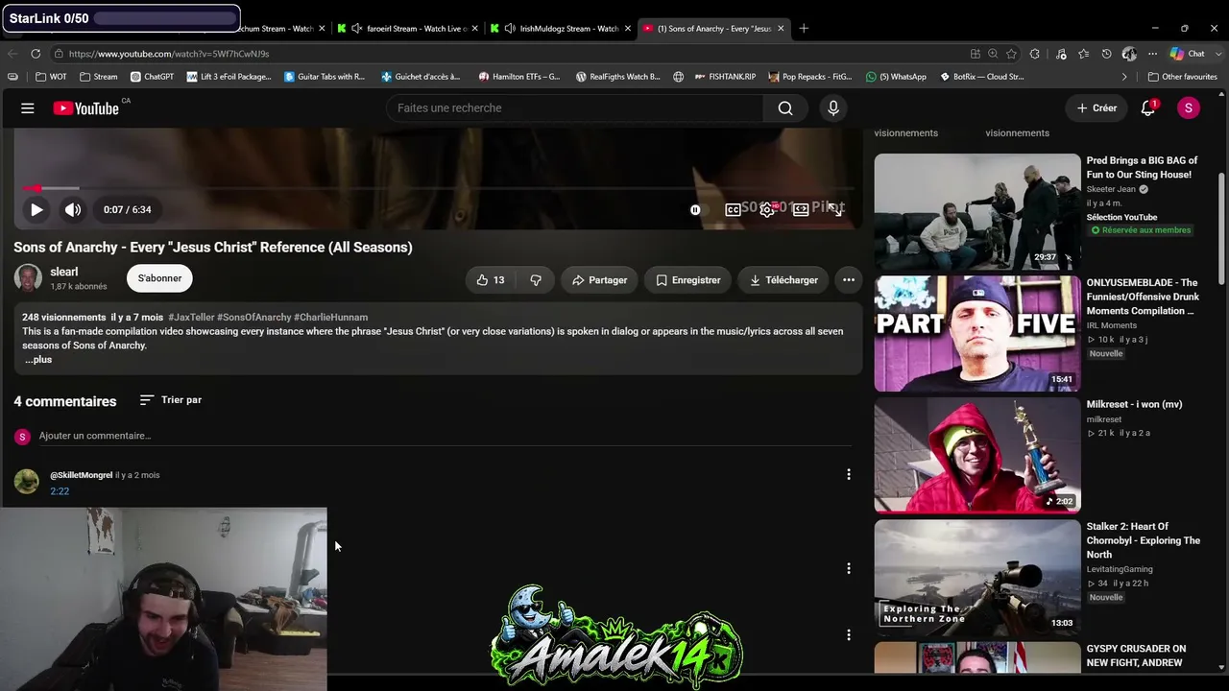Open the slearl channel avatar

(28, 278)
